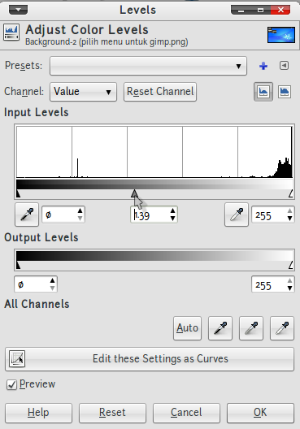
Task: Increase the output low level with up arrow
Action: [x=52, y=281]
